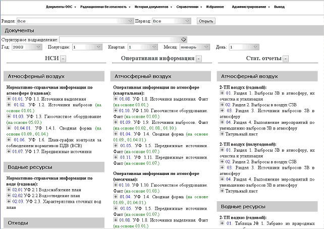
Task: Expand plus for полугодовой 02. Раздел 2
Action: [x=222, y=161]
